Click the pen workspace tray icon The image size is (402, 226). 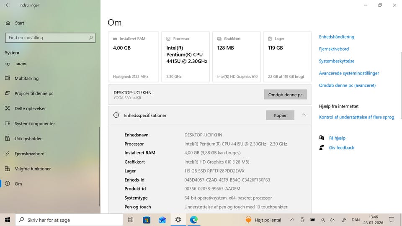(x=344, y=220)
